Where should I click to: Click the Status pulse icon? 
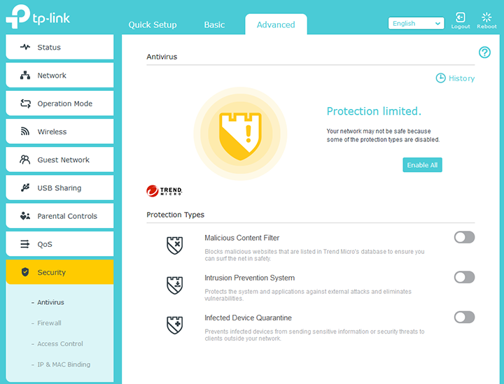(x=25, y=48)
